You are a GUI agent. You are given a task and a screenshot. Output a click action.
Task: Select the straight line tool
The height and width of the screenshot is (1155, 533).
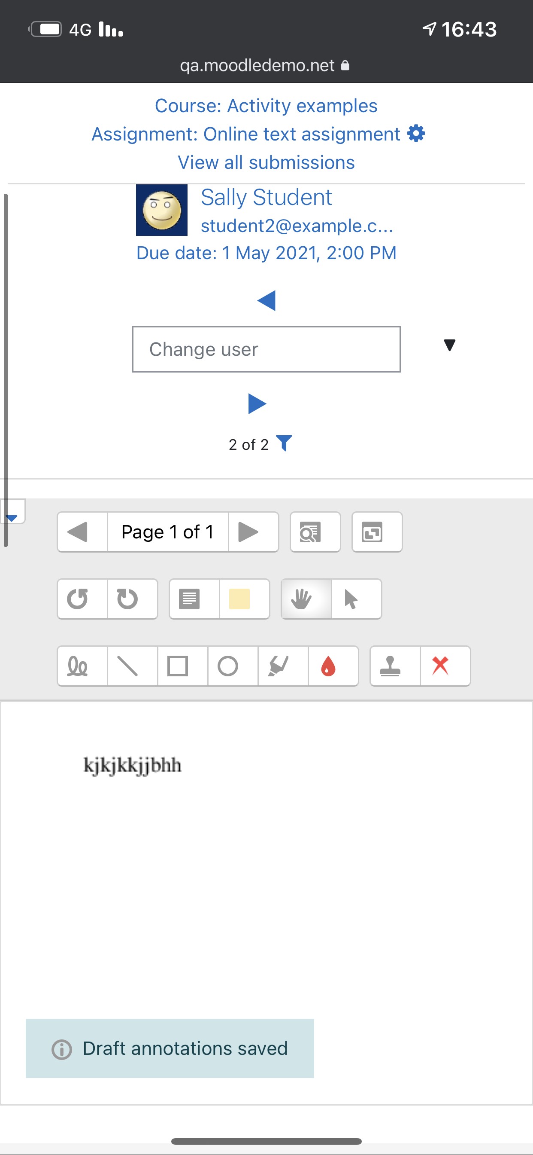133,666
